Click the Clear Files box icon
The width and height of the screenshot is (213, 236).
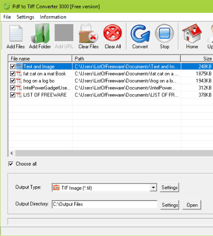[89, 33]
